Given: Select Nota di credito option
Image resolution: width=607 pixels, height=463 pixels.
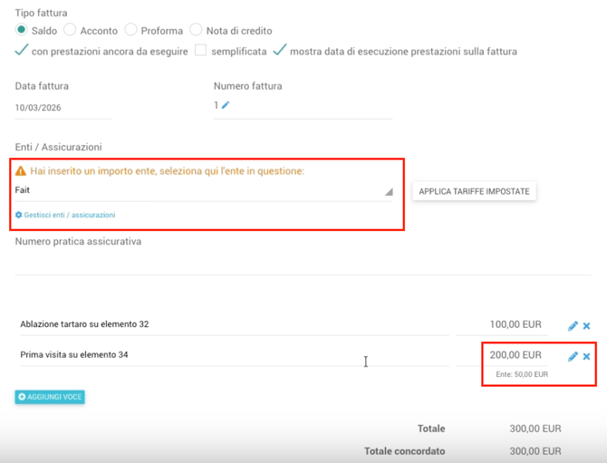Looking at the screenshot, I should 196,30.
